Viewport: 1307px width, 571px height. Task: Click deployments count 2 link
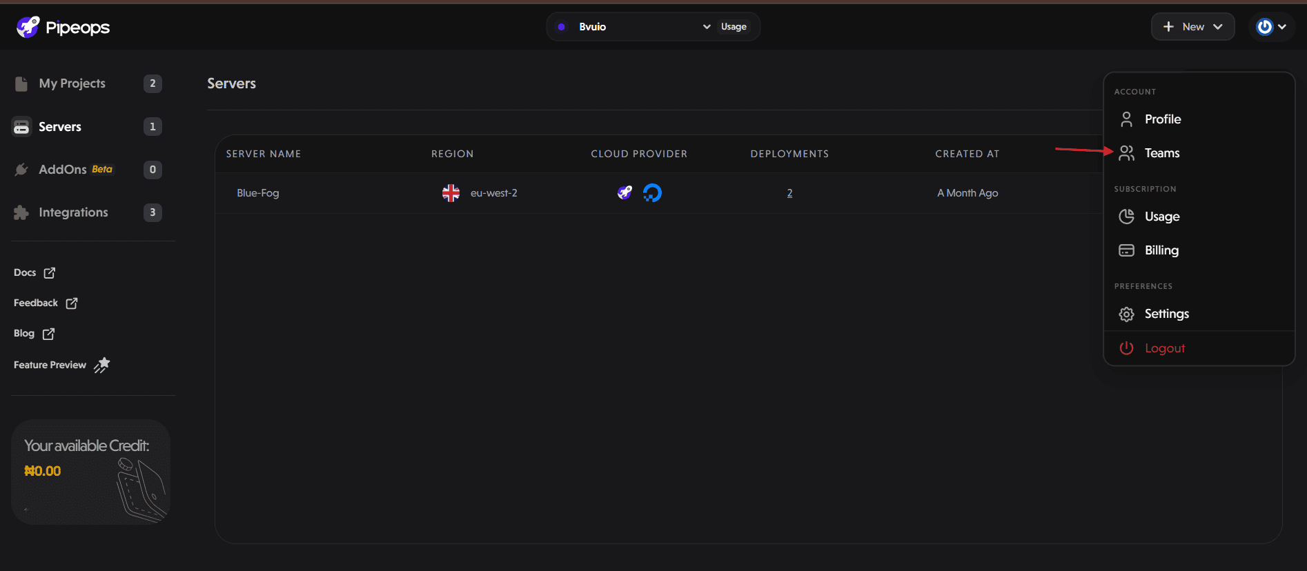click(789, 193)
